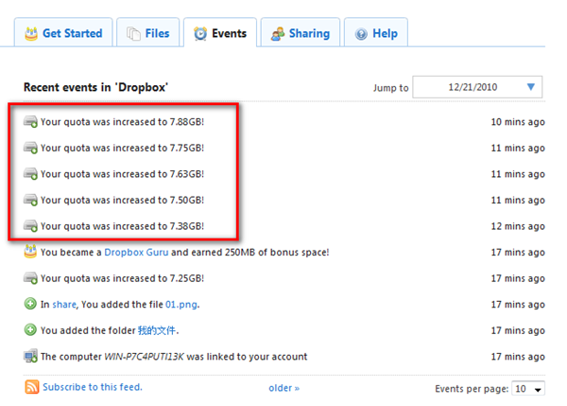This screenshot has height=406, width=567.
Task: Click drive icon beside 7.38GB quota event
Action: 30,226
